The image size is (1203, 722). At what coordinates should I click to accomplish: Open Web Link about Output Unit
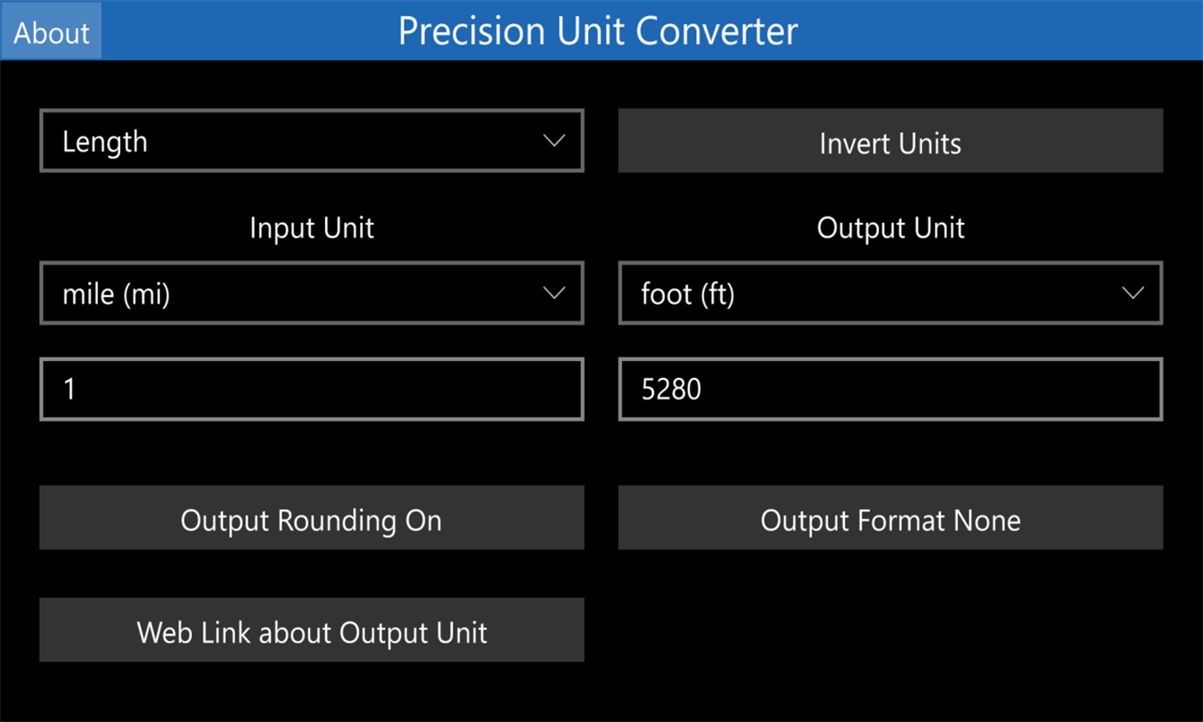coord(312,630)
